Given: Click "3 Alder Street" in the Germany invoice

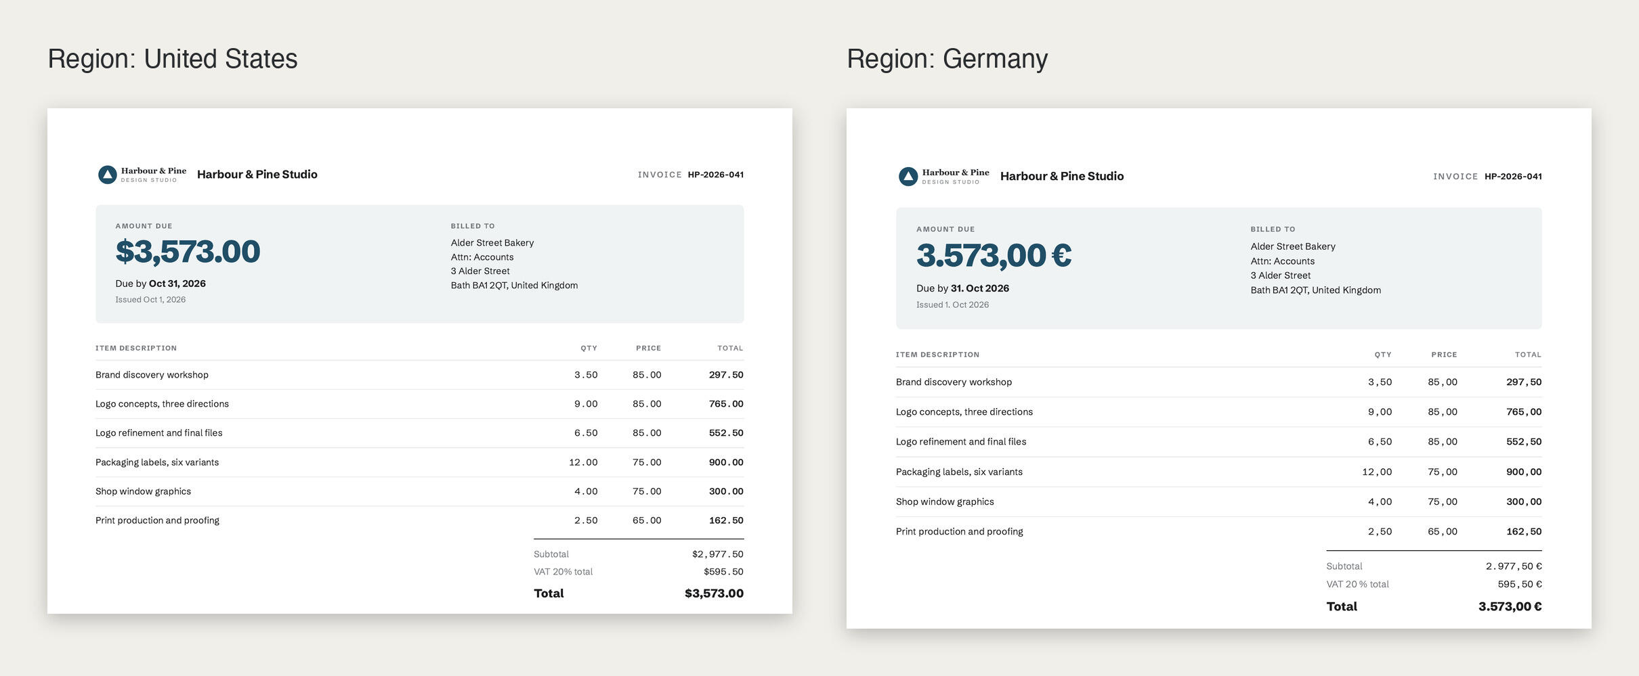Looking at the screenshot, I should point(1281,275).
